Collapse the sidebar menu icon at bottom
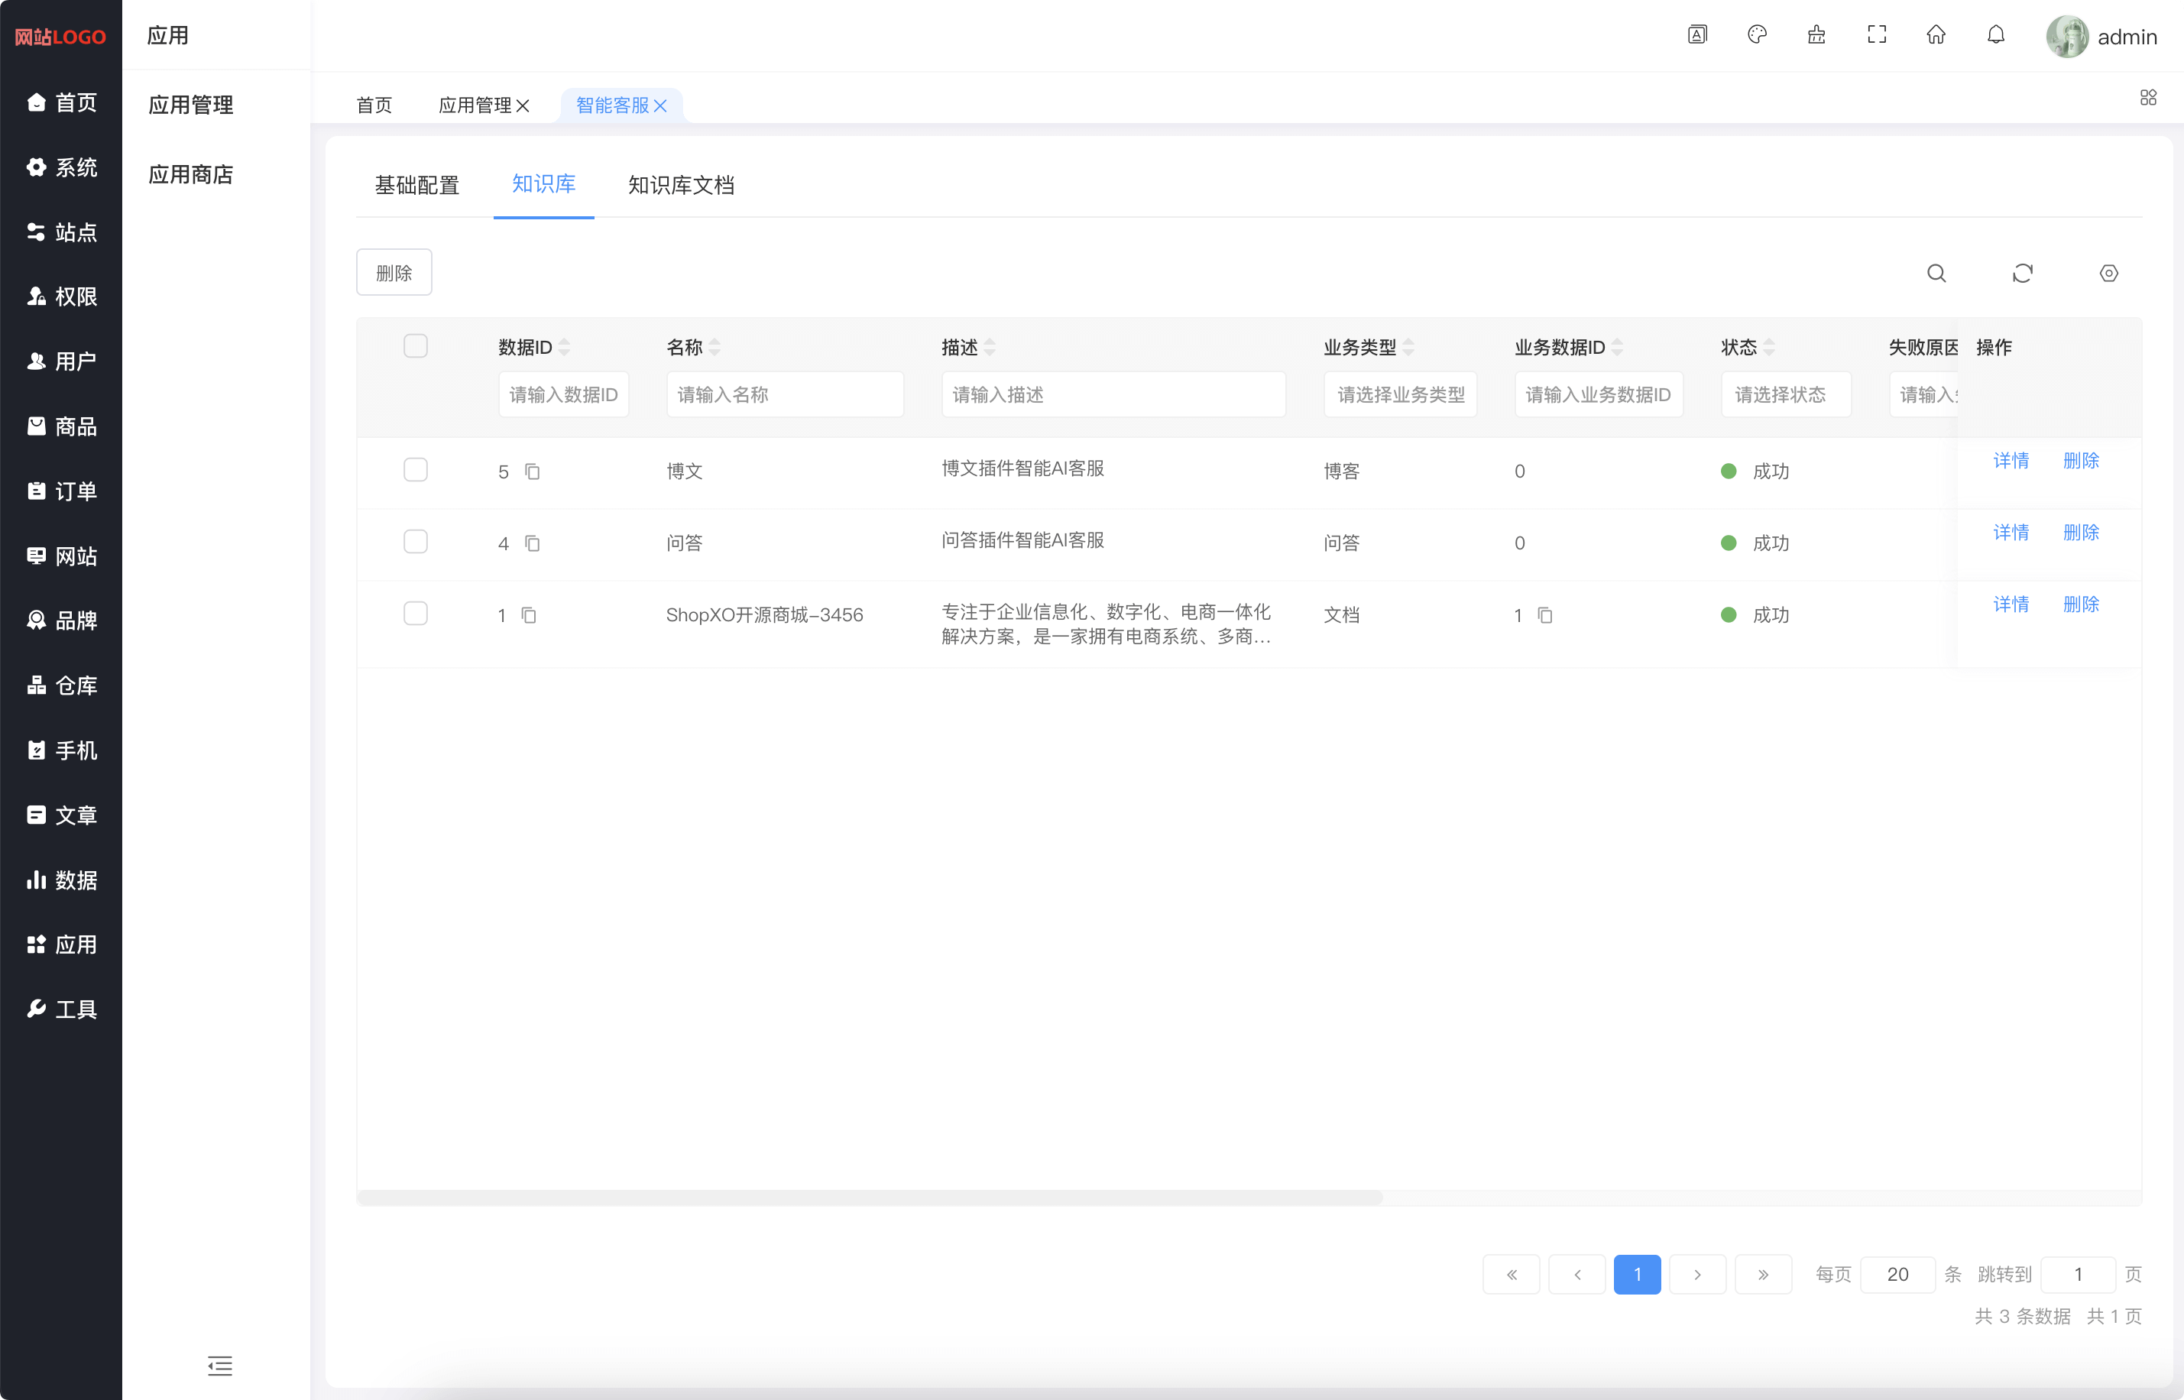Image resolution: width=2184 pixels, height=1400 pixels. [x=220, y=1366]
